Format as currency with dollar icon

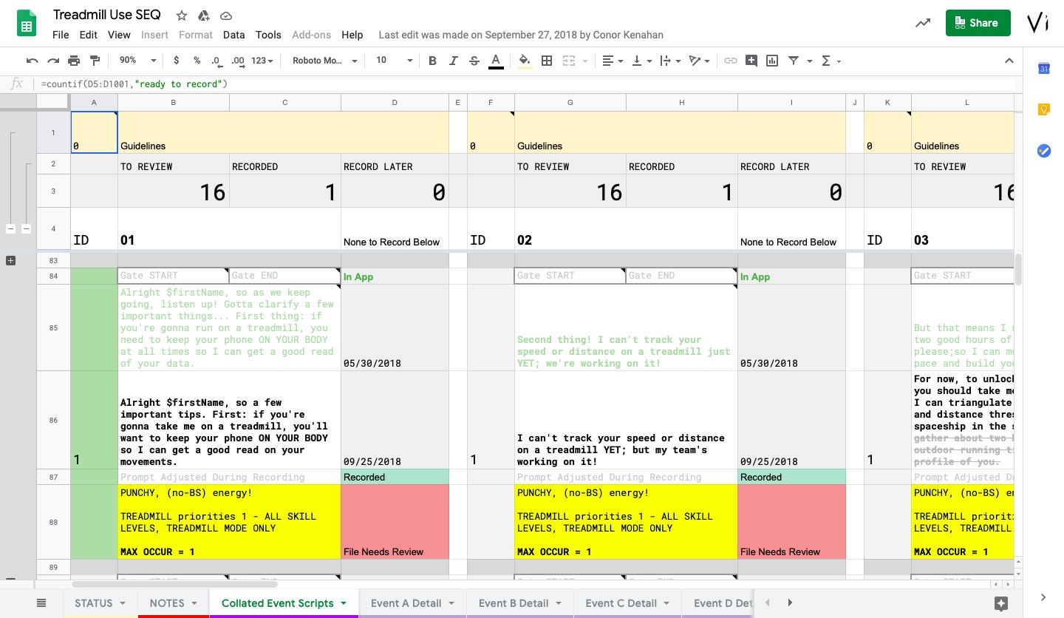point(176,61)
